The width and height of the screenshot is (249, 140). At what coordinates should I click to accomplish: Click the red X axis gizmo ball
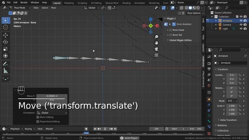click(157, 26)
